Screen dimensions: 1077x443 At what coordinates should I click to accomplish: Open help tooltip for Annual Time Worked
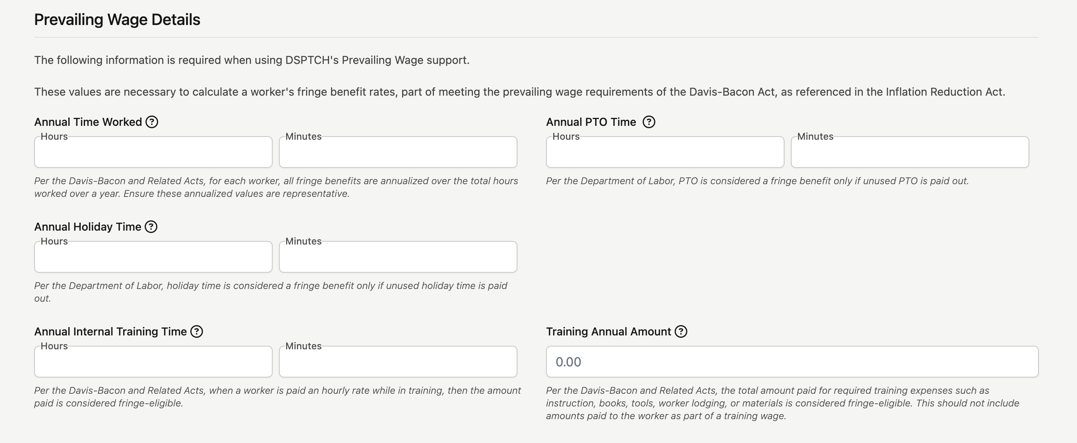[x=152, y=122]
